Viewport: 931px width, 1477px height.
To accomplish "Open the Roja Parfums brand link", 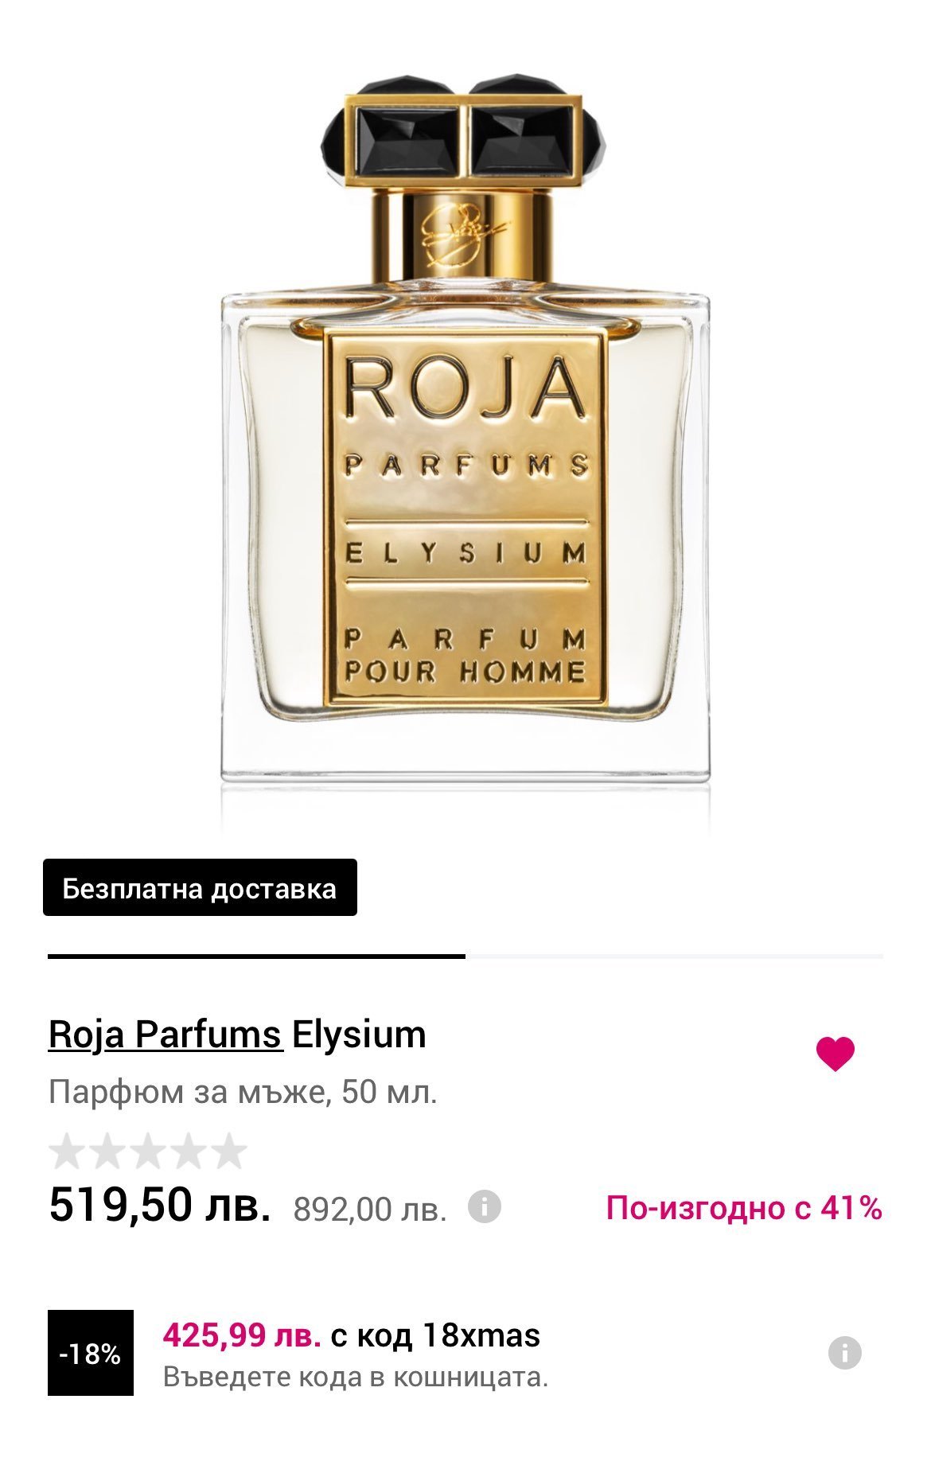I will click(x=166, y=1035).
